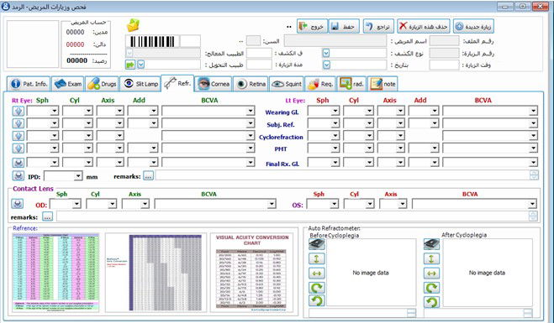Click the refraction remarks ellipsis button
Screen dimensions: 554x323
(x=148, y=176)
